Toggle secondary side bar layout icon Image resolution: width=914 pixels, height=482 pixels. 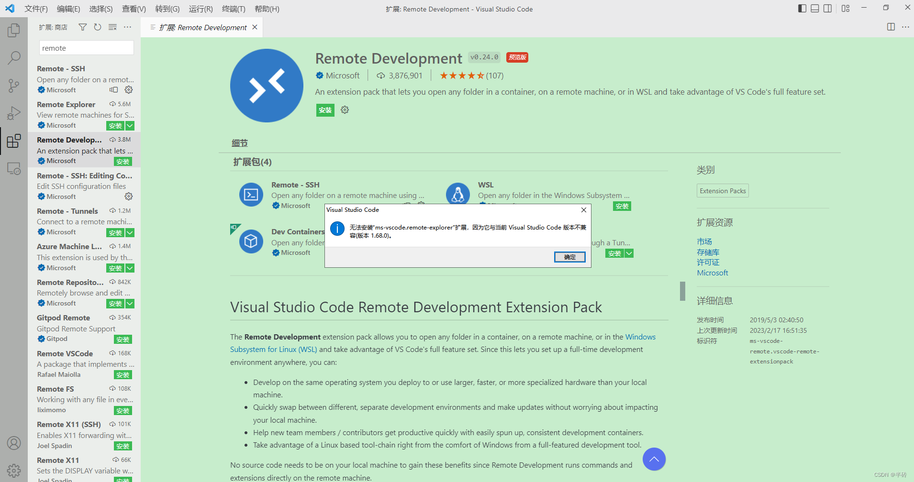click(827, 9)
